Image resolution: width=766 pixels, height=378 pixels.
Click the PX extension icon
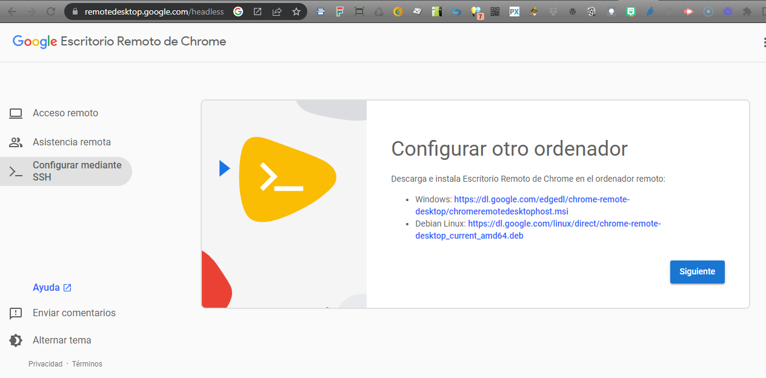(x=515, y=12)
